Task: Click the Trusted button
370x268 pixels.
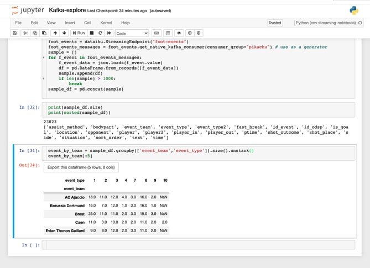Action: [x=275, y=23]
